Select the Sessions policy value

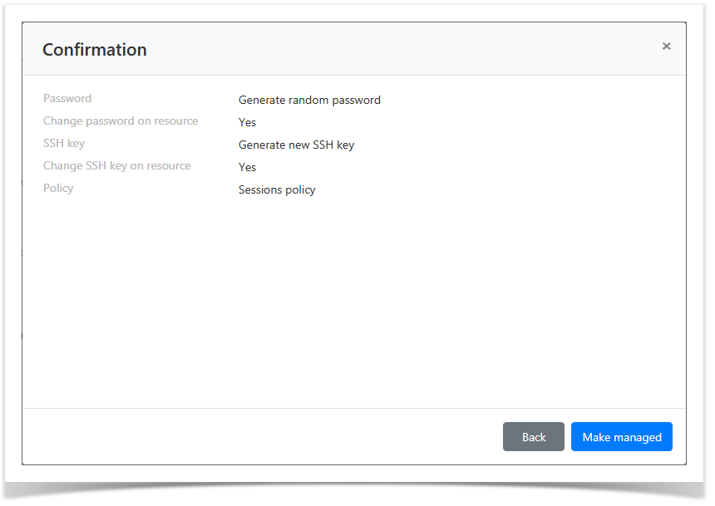pyautogui.click(x=277, y=189)
